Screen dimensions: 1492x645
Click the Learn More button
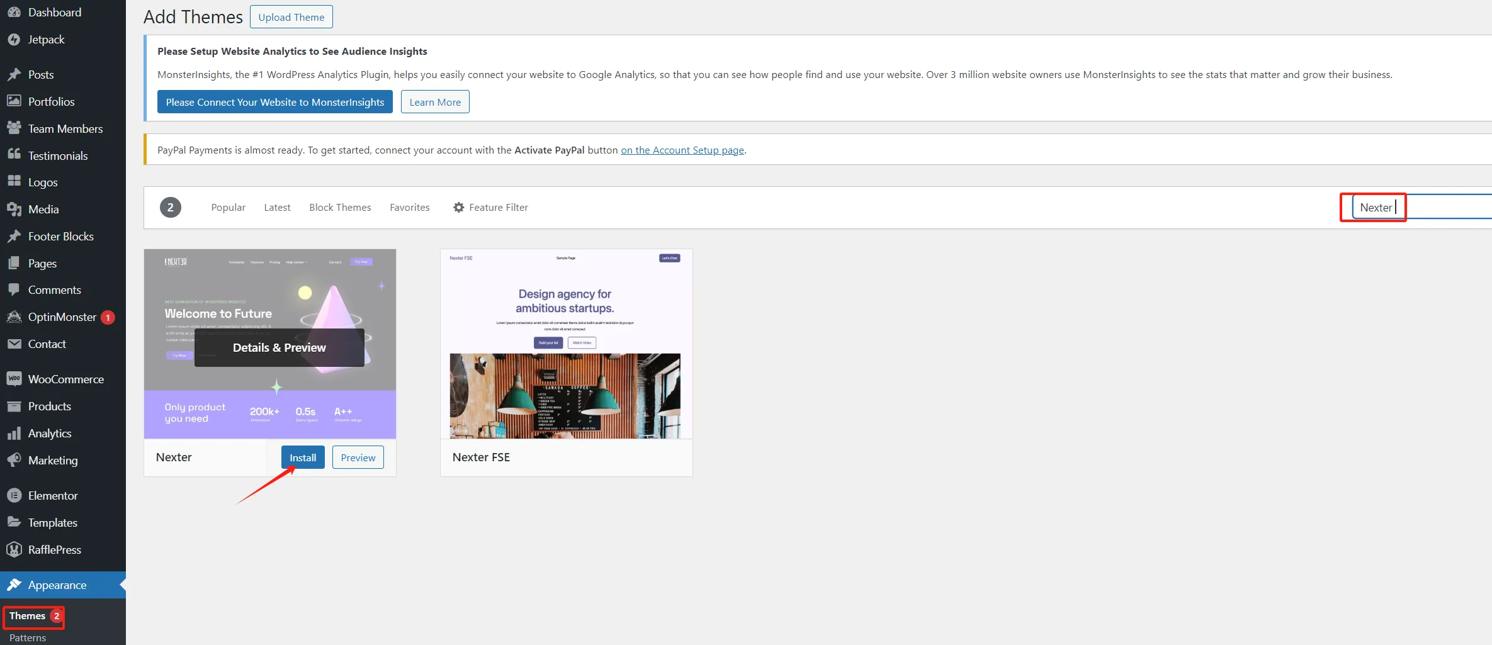[435, 102]
